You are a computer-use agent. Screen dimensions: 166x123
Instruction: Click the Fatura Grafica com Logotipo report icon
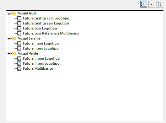tap(19, 18)
